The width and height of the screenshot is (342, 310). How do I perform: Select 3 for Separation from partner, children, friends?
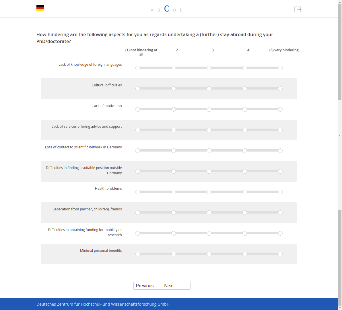(209, 213)
